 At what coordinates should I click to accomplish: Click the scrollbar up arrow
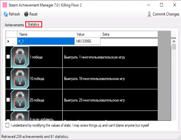click(174, 41)
